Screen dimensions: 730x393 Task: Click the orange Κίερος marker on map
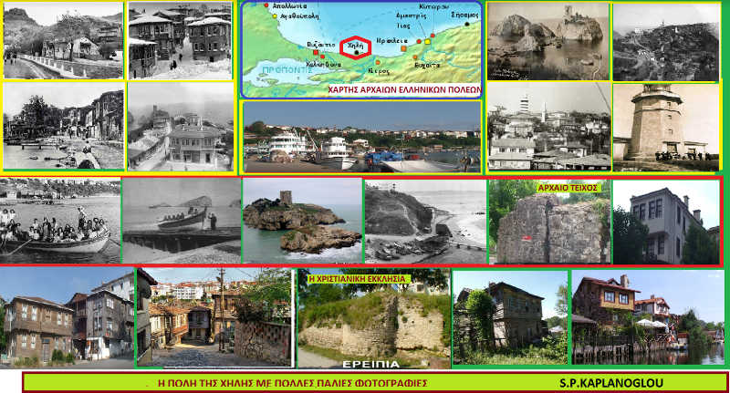(377, 62)
